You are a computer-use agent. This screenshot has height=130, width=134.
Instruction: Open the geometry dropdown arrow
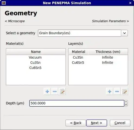click(125, 33)
